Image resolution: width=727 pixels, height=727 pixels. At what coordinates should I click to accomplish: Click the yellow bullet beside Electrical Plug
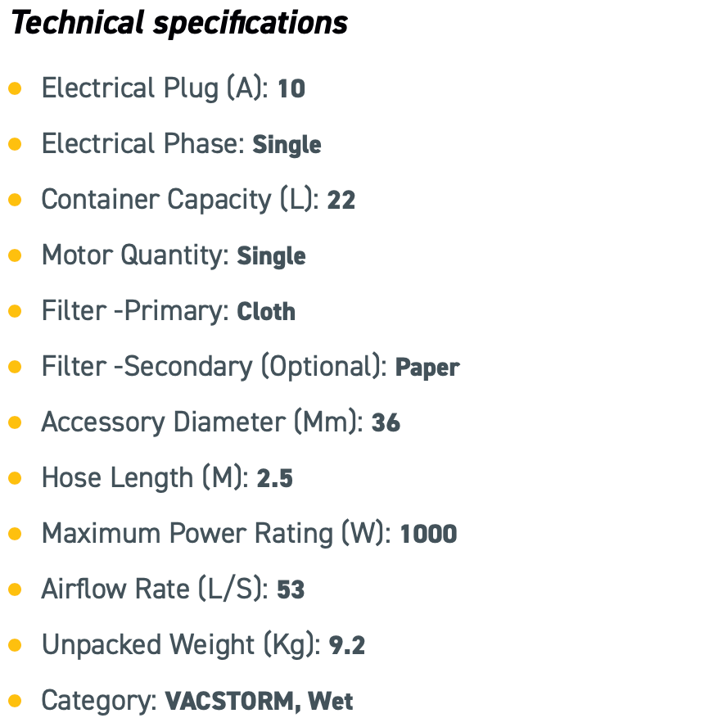coord(15,88)
